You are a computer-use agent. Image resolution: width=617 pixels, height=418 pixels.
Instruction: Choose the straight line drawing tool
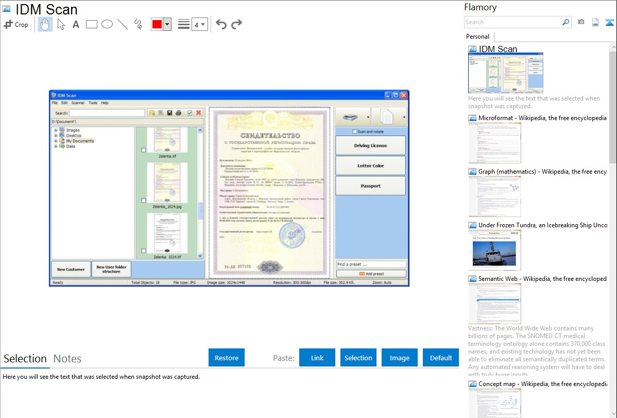(123, 24)
